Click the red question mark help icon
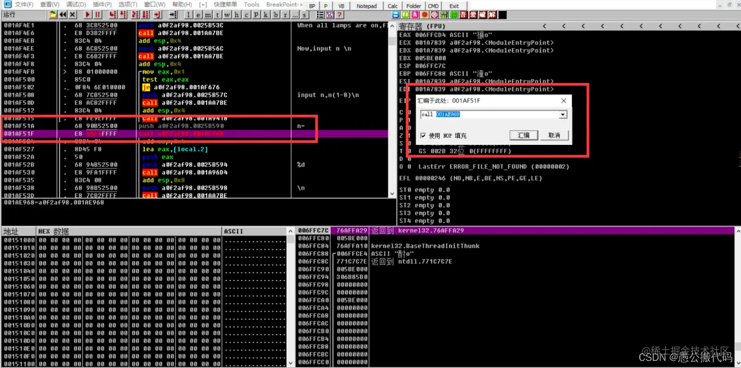 (339, 15)
